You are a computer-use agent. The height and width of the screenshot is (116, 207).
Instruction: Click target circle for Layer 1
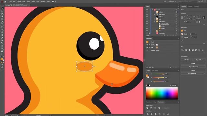tap(176, 10)
